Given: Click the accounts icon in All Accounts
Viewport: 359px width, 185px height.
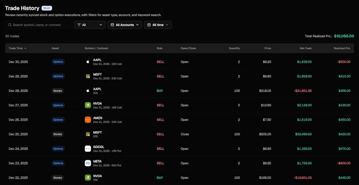Looking at the screenshot, I should tap(113, 25).
